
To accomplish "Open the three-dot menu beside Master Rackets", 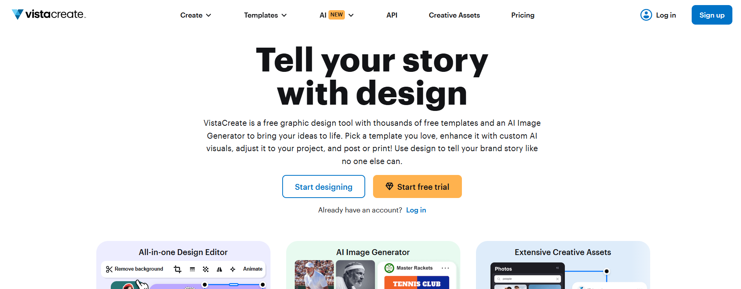I will click(445, 268).
